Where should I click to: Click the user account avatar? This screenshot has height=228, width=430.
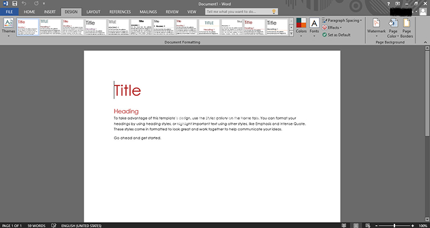tap(423, 11)
